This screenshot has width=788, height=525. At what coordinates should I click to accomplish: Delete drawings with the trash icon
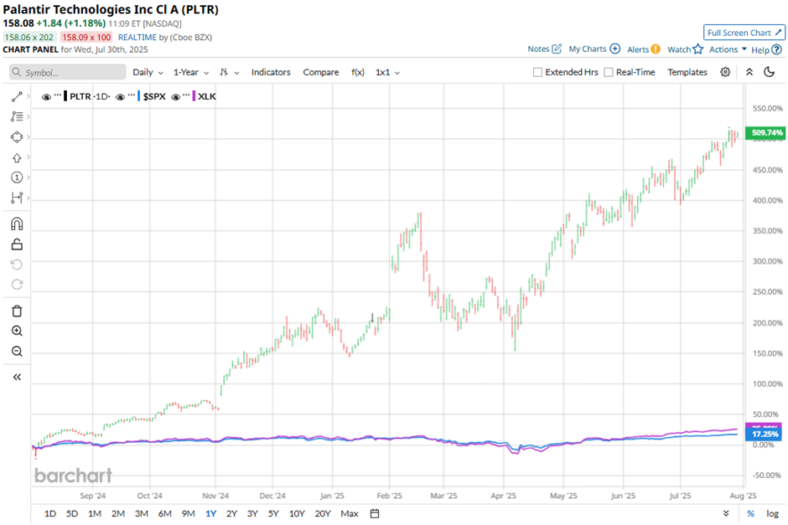point(17,311)
